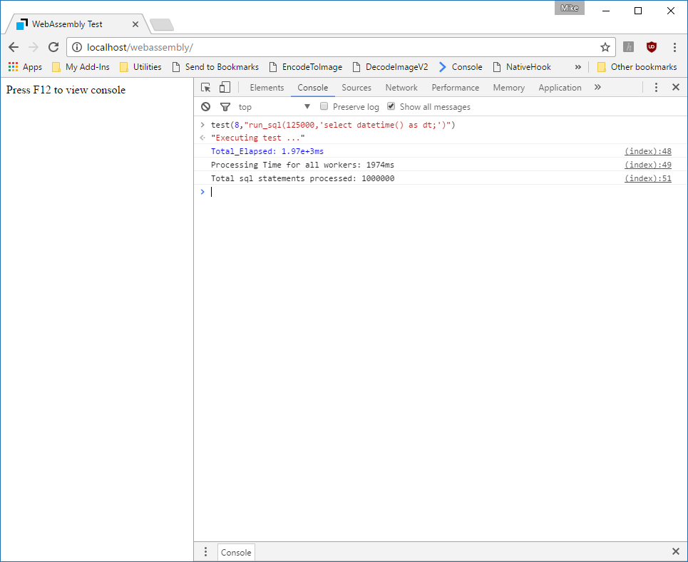Expand more DevTools tabs chevron
The height and width of the screenshot is (562, 688).
[x=597, y=88]
